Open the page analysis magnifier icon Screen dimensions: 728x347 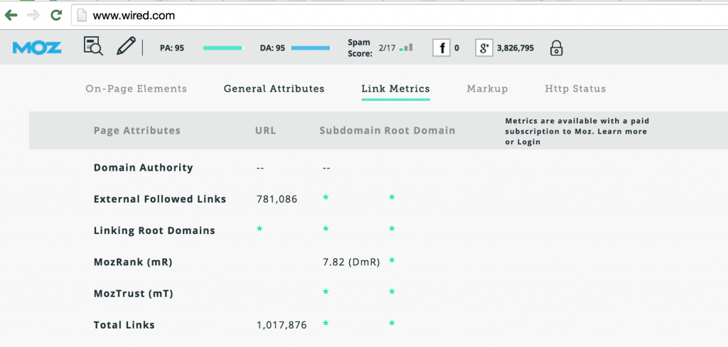93,47
